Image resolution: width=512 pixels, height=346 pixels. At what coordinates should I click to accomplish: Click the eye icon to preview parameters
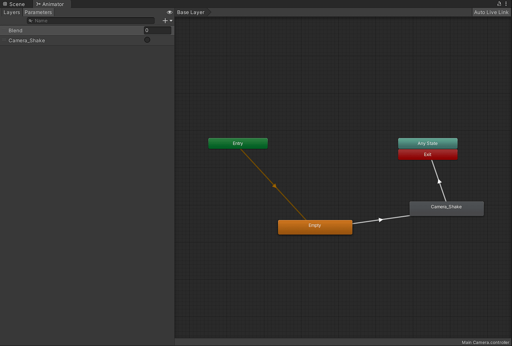[169, 12]
